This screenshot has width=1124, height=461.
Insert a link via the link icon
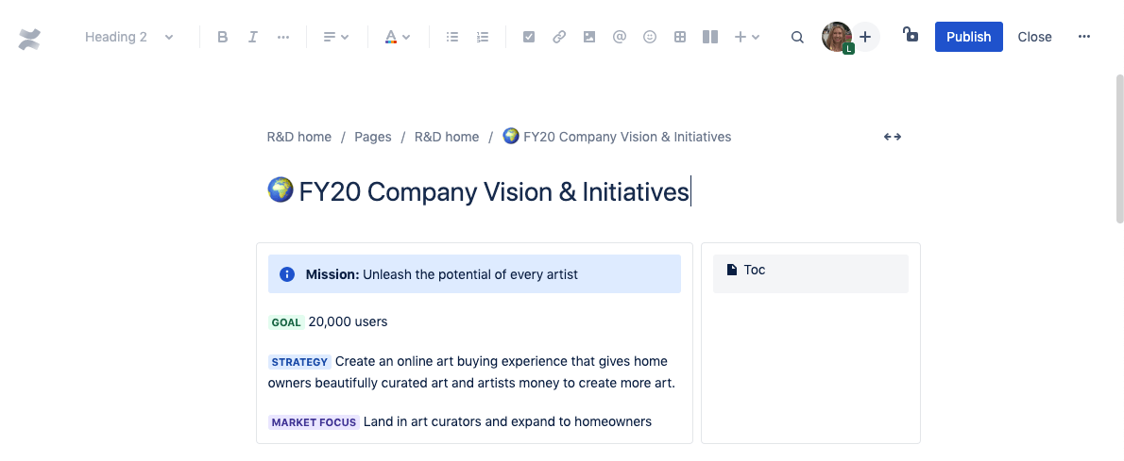click(559, 37)
